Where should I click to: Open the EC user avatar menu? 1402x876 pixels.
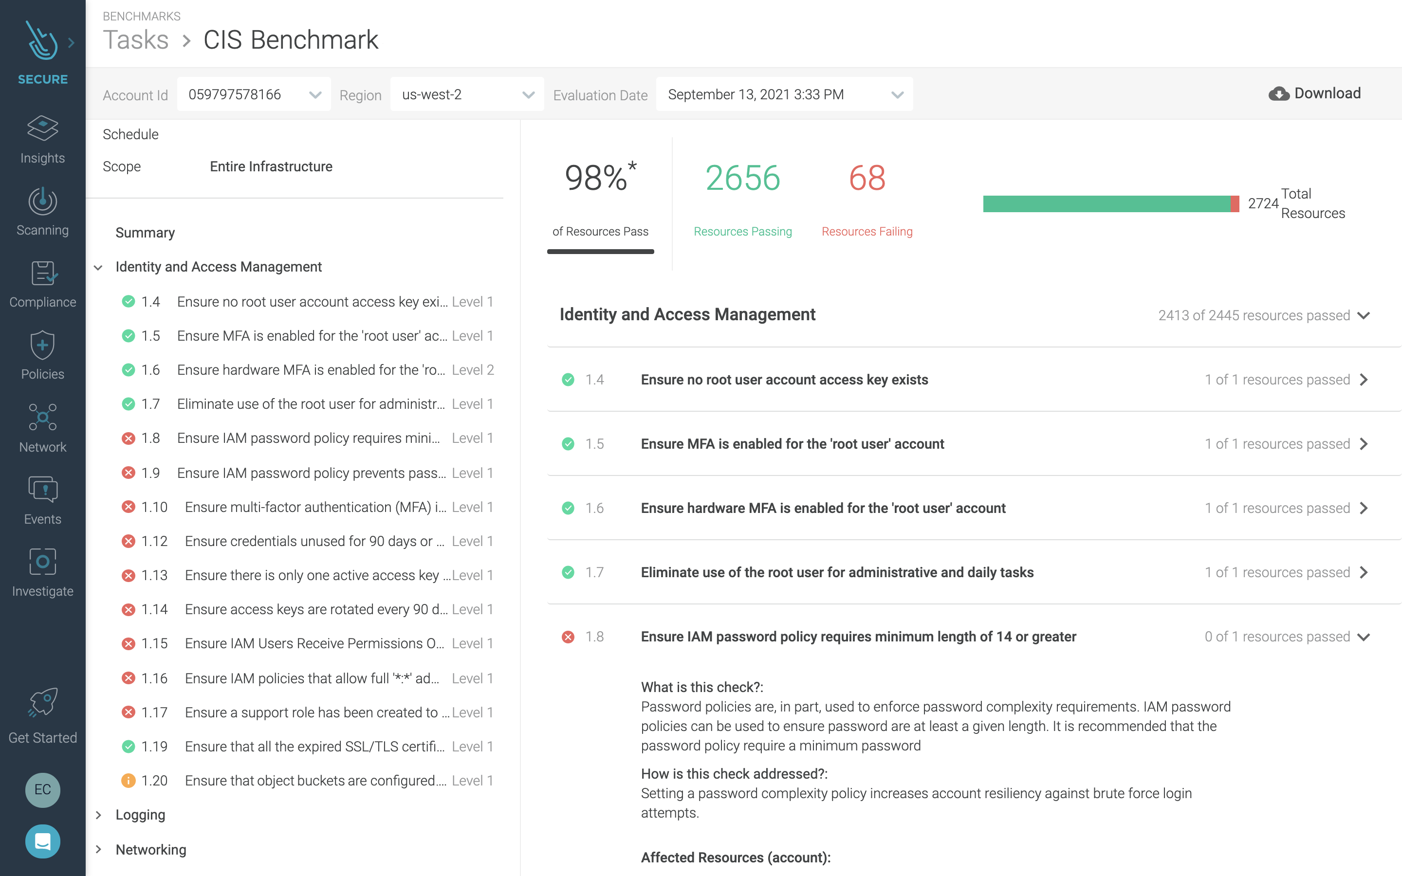(42, 790)
